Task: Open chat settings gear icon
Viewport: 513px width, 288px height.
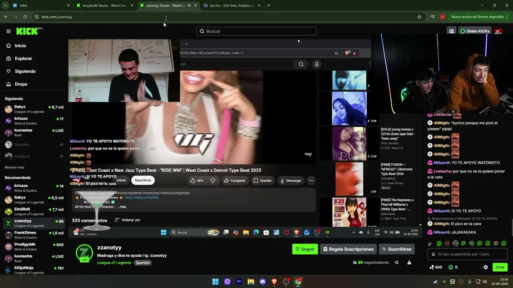Action: (486, 267)
